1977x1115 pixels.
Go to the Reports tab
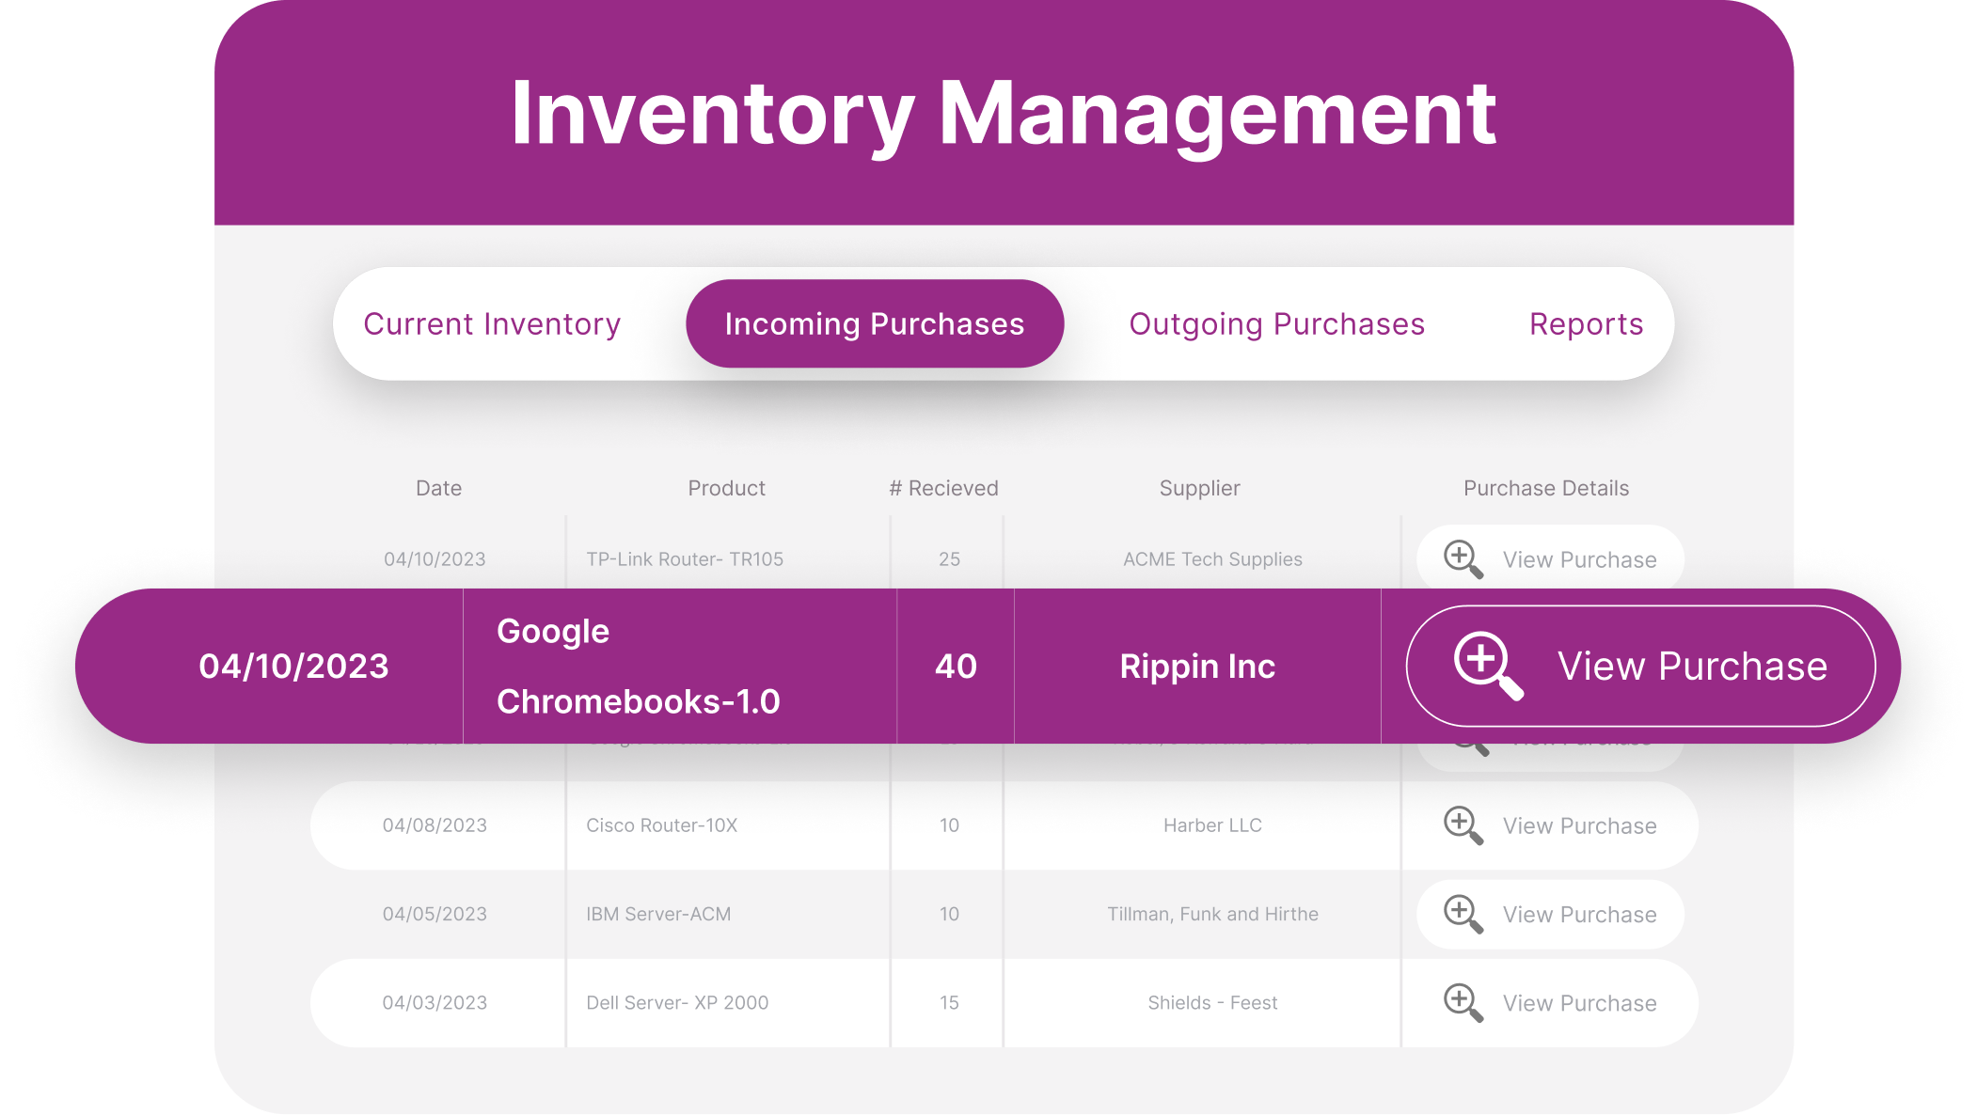[x=1586, y=324]
